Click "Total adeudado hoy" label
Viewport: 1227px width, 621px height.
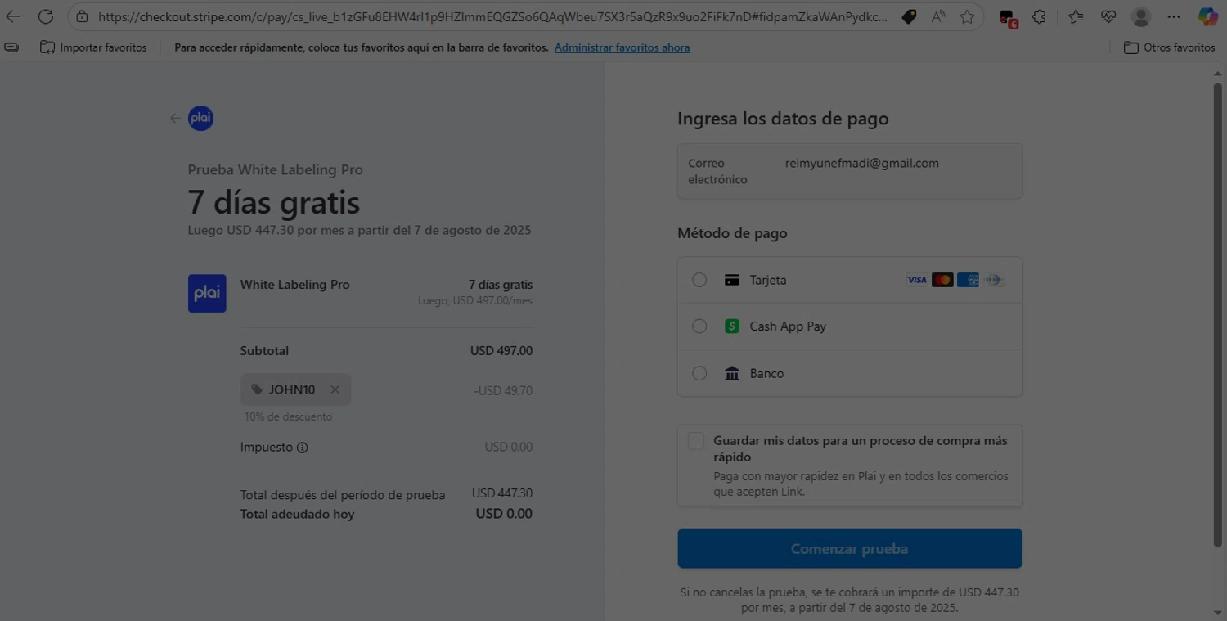[298, 515]
